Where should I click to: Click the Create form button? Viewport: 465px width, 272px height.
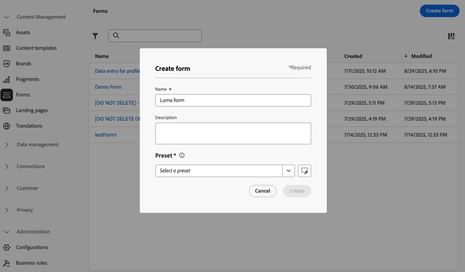pos(440,11)
